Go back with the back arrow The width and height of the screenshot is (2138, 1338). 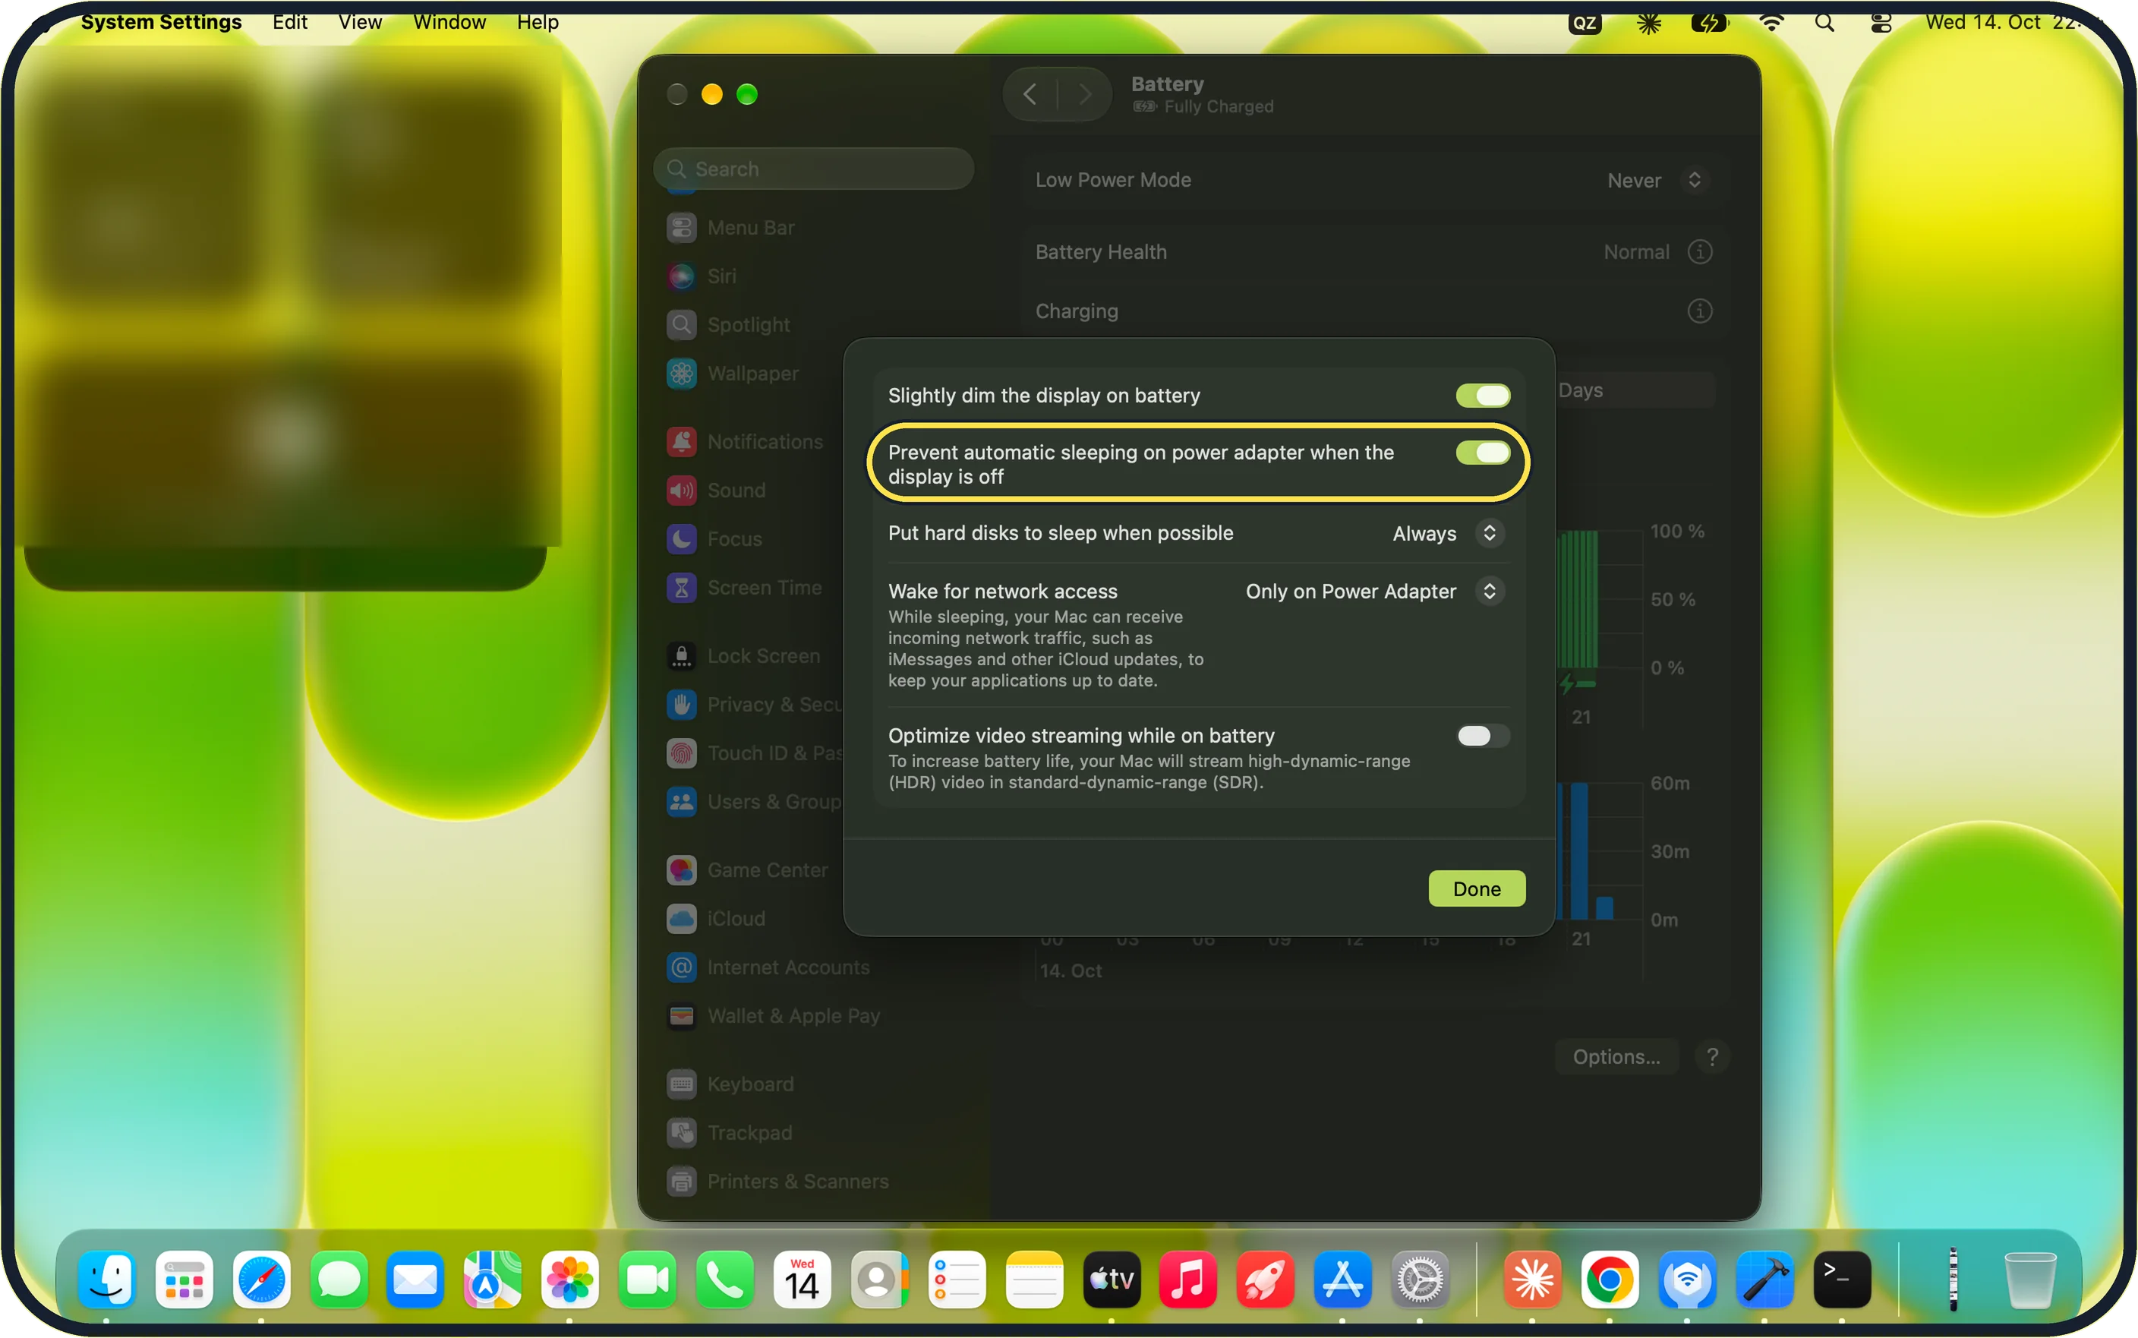point(1030,94)
